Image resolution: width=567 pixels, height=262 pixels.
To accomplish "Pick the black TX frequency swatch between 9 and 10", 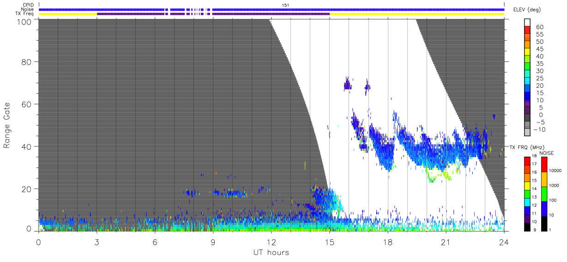I will [527, 226].
